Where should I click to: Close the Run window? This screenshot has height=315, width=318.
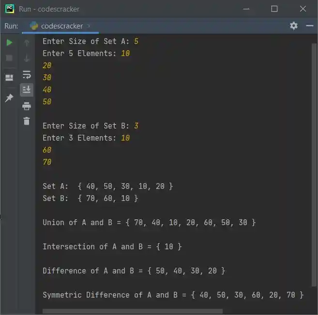tap(303, 9)
